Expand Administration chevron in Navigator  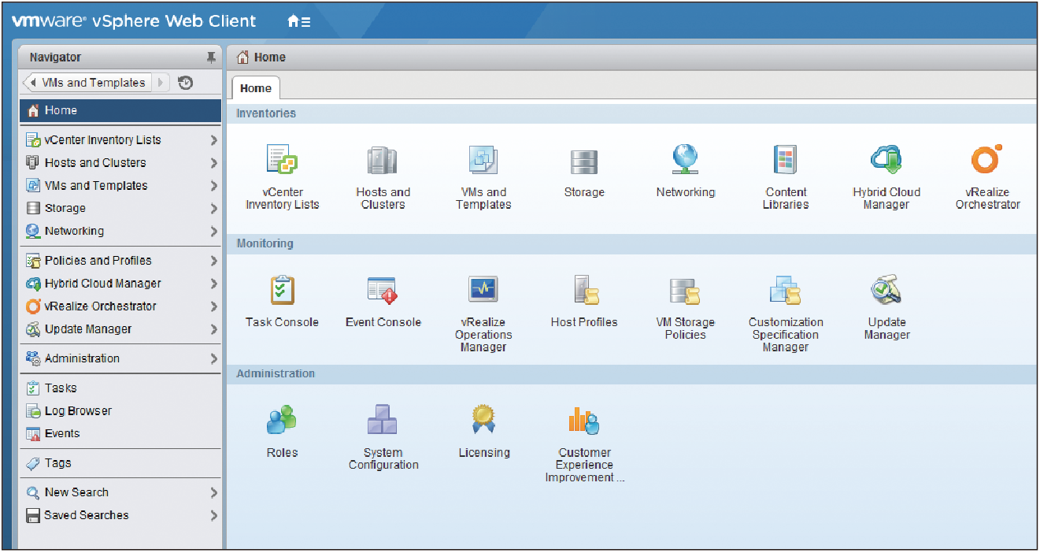point(213,359)
